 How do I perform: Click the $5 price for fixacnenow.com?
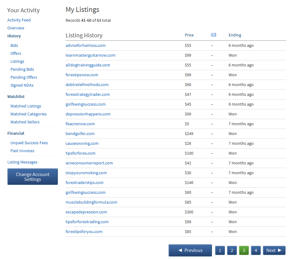click(x=187, y=124)
